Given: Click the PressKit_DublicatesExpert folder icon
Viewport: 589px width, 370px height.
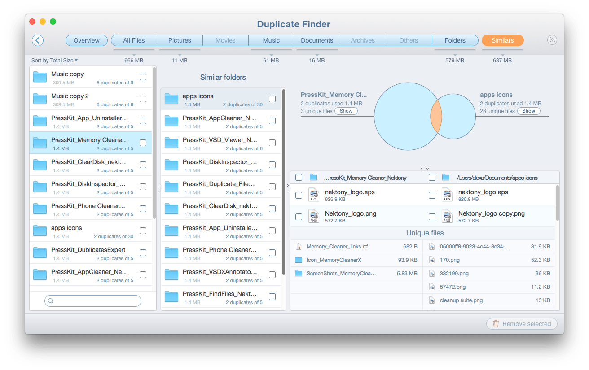Looking at the screenshot, I should pyautogui.click(x=40, y=253).
